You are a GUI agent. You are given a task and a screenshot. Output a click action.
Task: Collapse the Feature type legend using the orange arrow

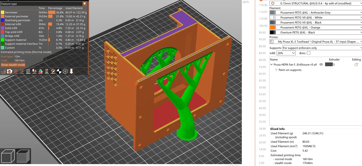pyautogui.click(x=85, y=4)
